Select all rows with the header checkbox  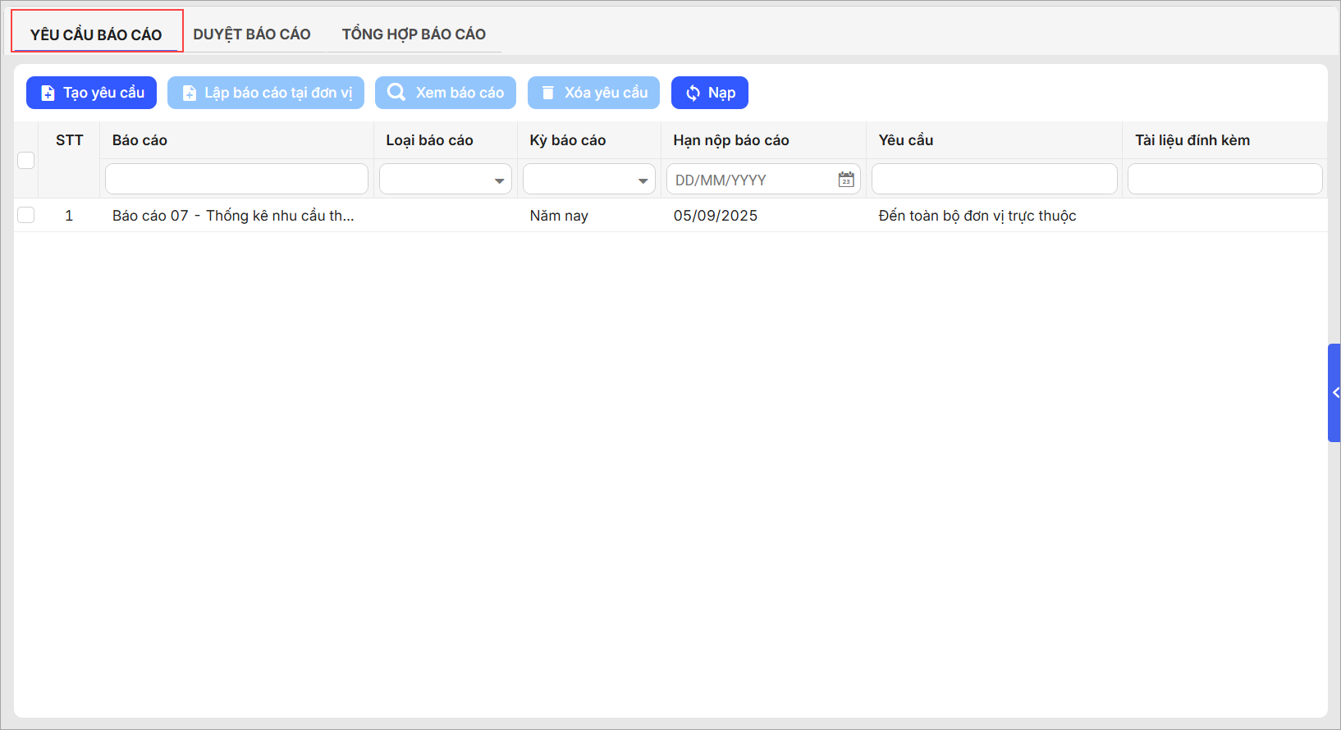click(26, 160)
